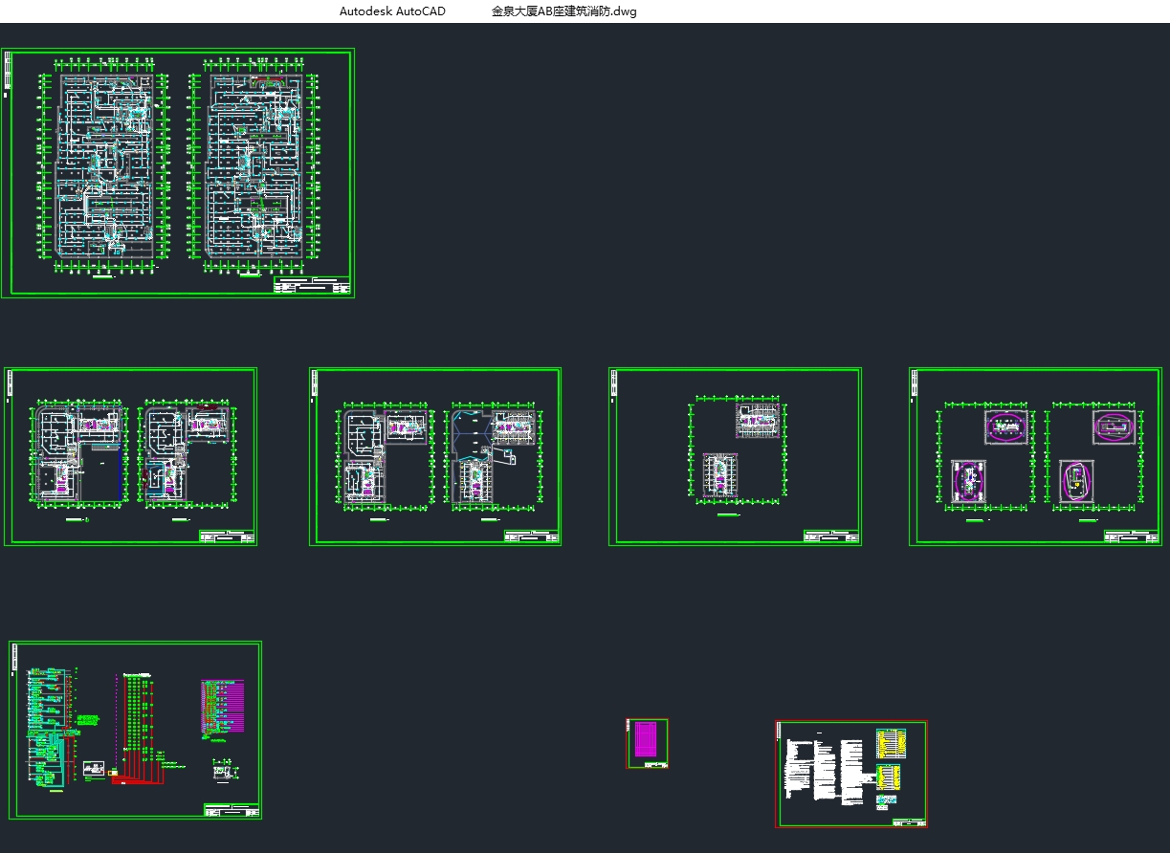This screenshot has width=1170, height=853.
Task: Click the upper-right small plan in the third middle-row sheet
Action: coord(759,421)
